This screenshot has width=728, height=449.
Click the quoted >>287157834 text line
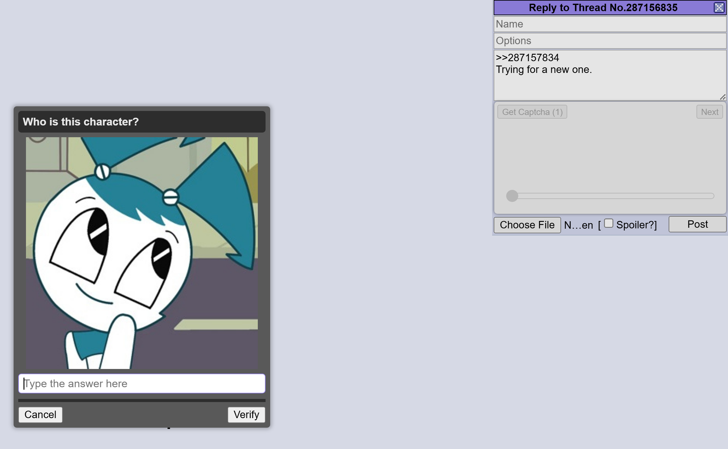[x=527, y=57]
